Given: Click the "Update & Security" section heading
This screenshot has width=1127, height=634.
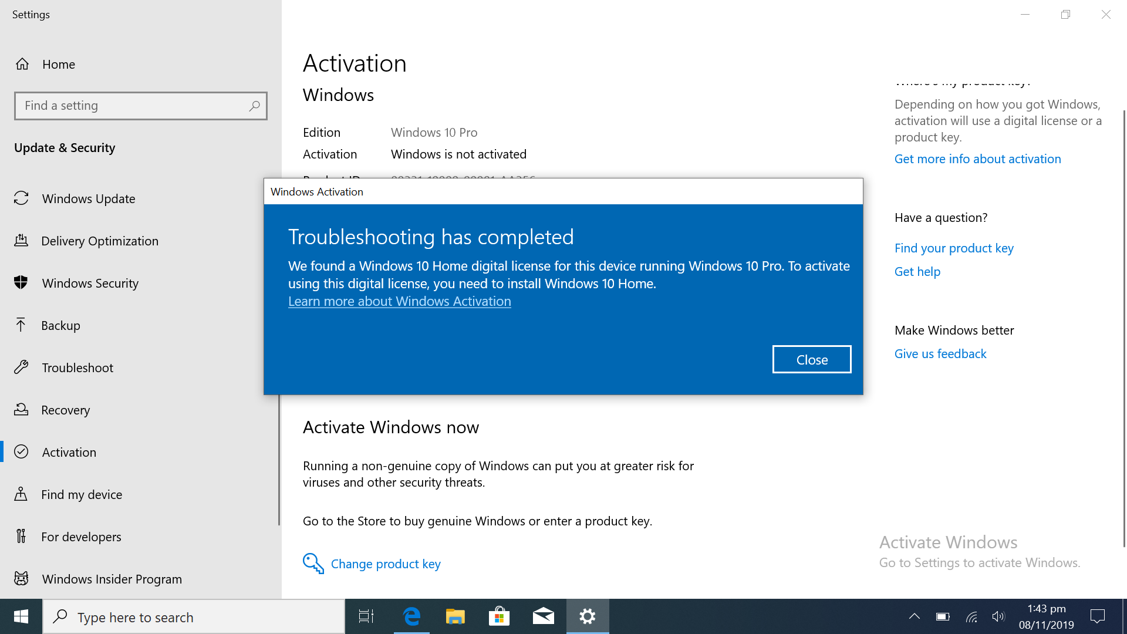Looking at the screenshot, I should (x=65, y=147).
